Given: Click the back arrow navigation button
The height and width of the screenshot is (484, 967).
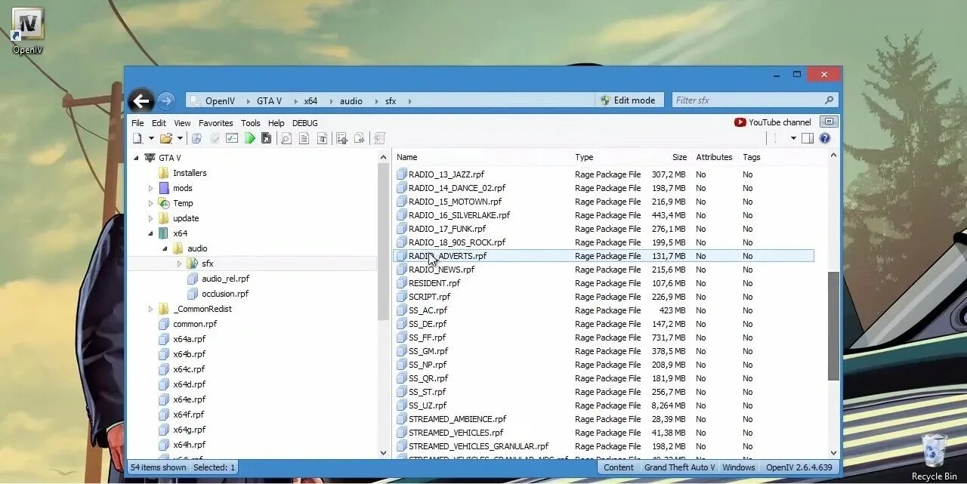Looking at the screenshot, I should pyautogui.click(x=141, y=100).
